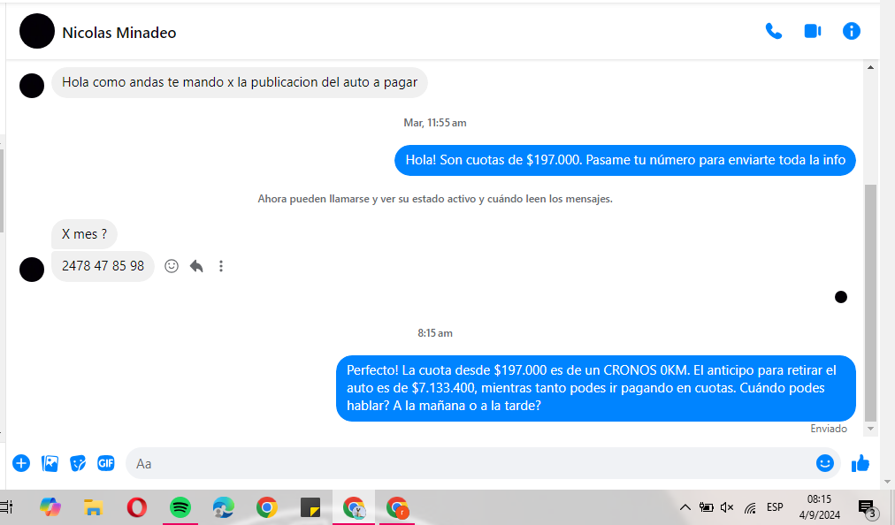Select the 'X mes ?' message bubble
The width and height of the screenshot is (895, 525).
(x=85, y=234)
